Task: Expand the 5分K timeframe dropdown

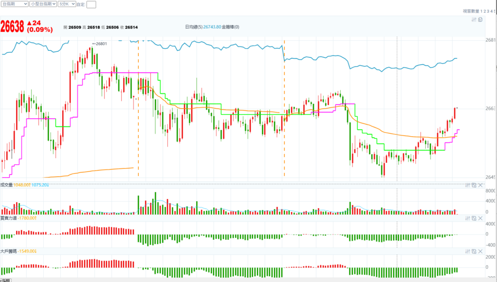Action: 66,4
